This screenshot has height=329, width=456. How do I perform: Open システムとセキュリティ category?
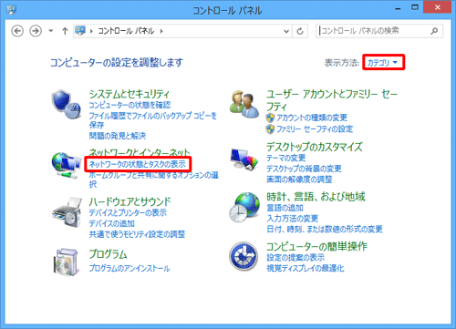(130, 94)
